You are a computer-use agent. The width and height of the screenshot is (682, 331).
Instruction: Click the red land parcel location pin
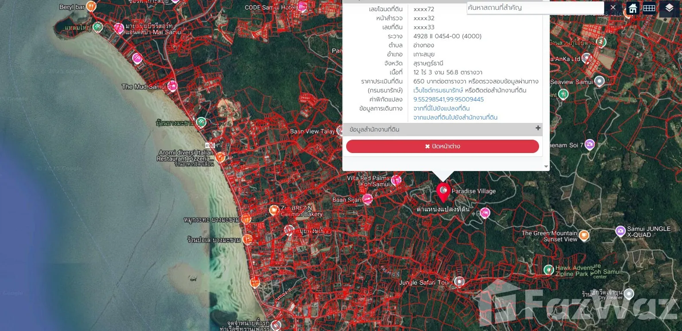point(443,192)
